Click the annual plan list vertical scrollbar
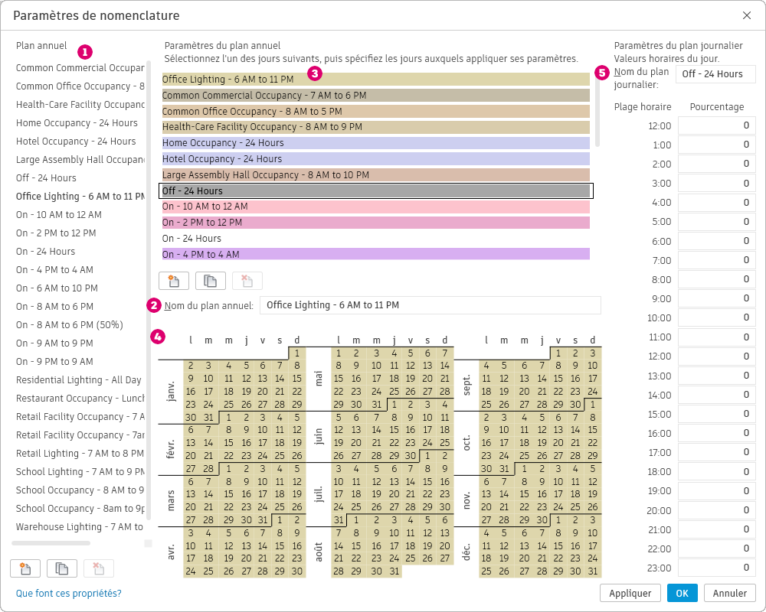Screen dimensions: 766x612 [149, 291]
